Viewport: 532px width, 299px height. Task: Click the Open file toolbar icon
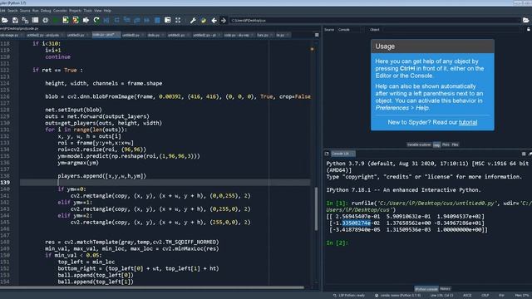tap(5, 20)
